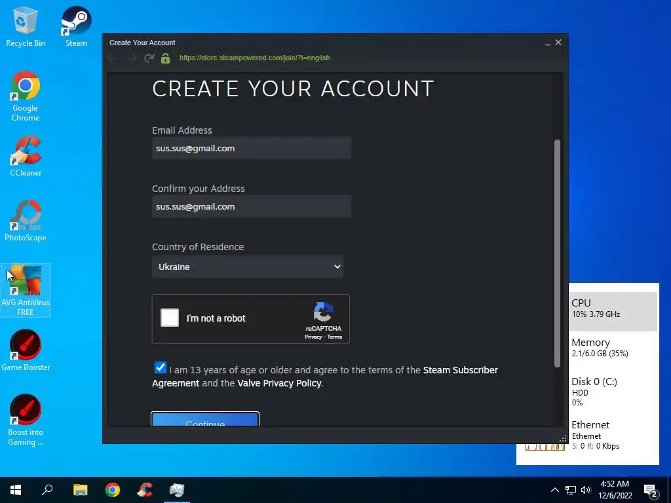
Task: Select the CPU performance entry
Action: (x=613, y=312)
